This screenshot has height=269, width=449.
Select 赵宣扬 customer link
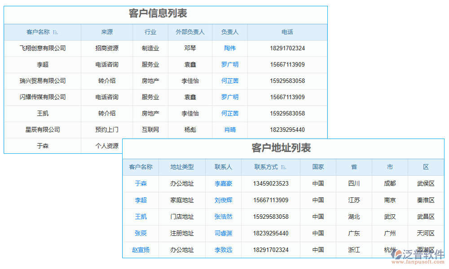tap(141, 250)
